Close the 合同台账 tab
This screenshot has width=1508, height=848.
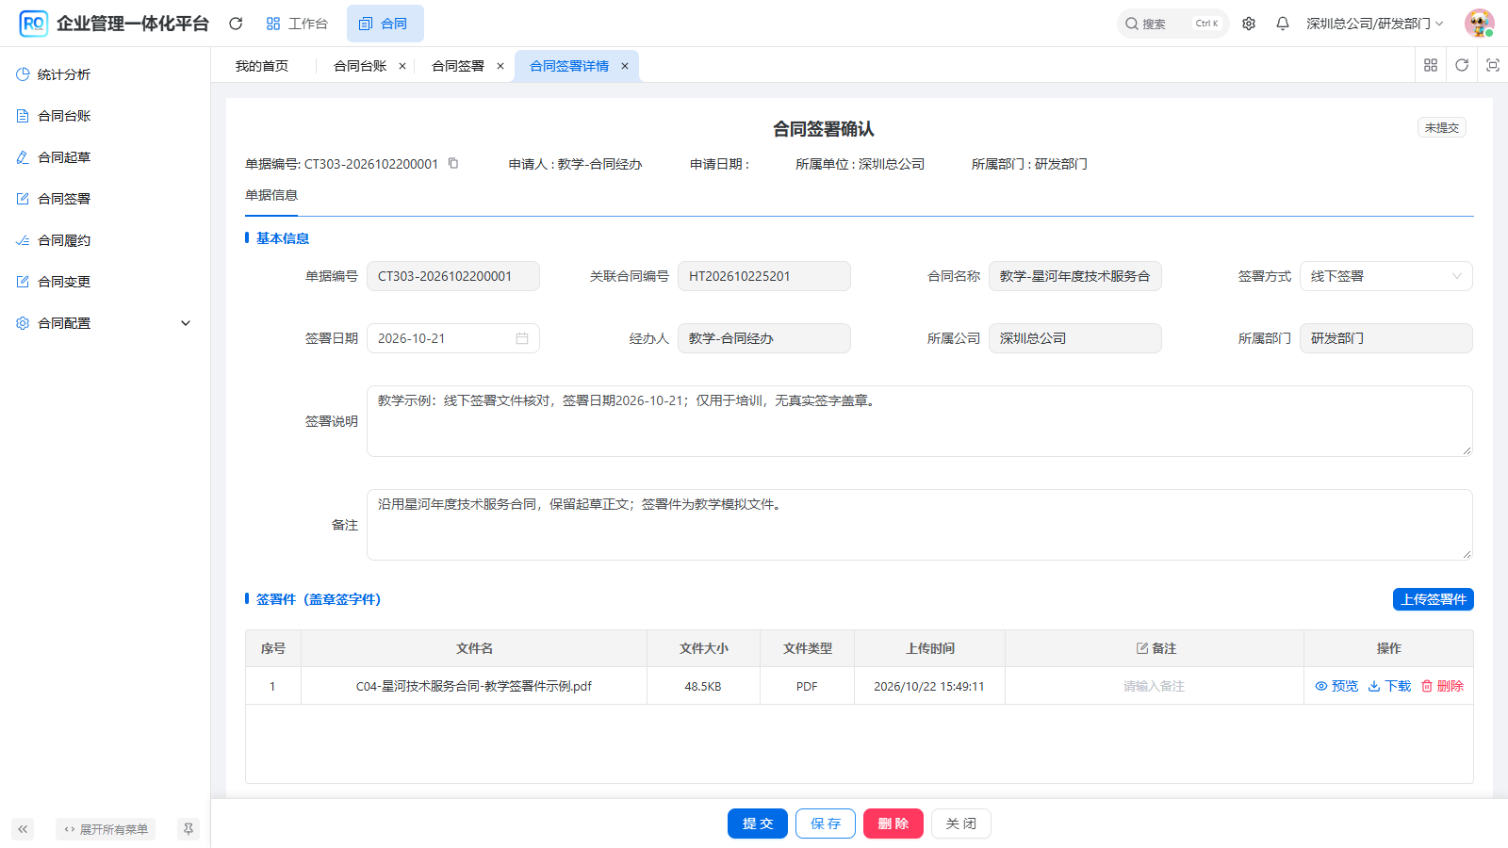pyautogui.click(x=402, y=66)
